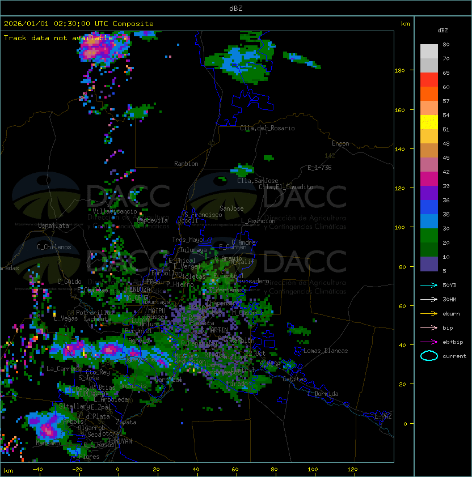Click the magenta storm core near Manzano
The width and height of the screenshot is (472, 477).
click(48, 431)
